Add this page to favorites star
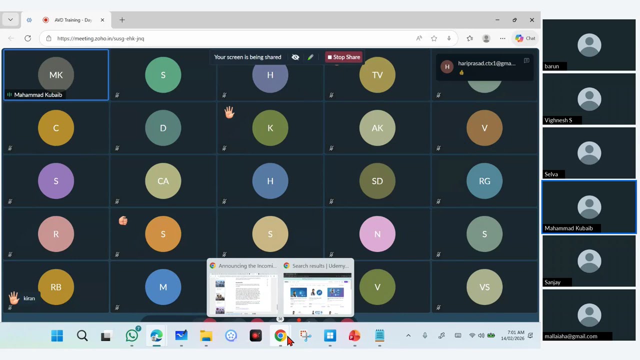Image resolution: width=640 pixels, height=360 pixels. (x=434, y=38)
